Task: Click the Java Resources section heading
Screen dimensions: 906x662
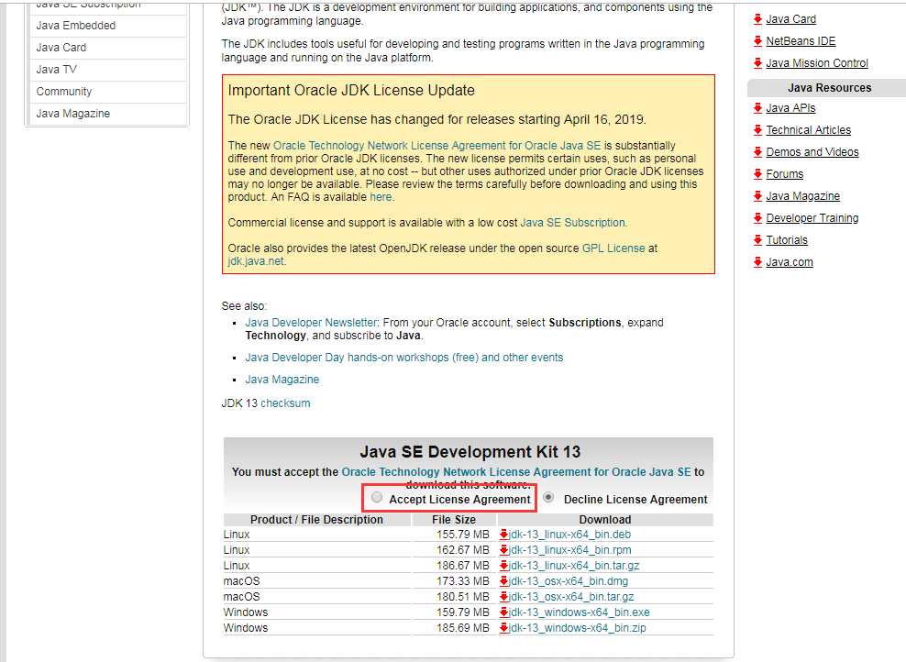Action: click(x=829, y=88)
